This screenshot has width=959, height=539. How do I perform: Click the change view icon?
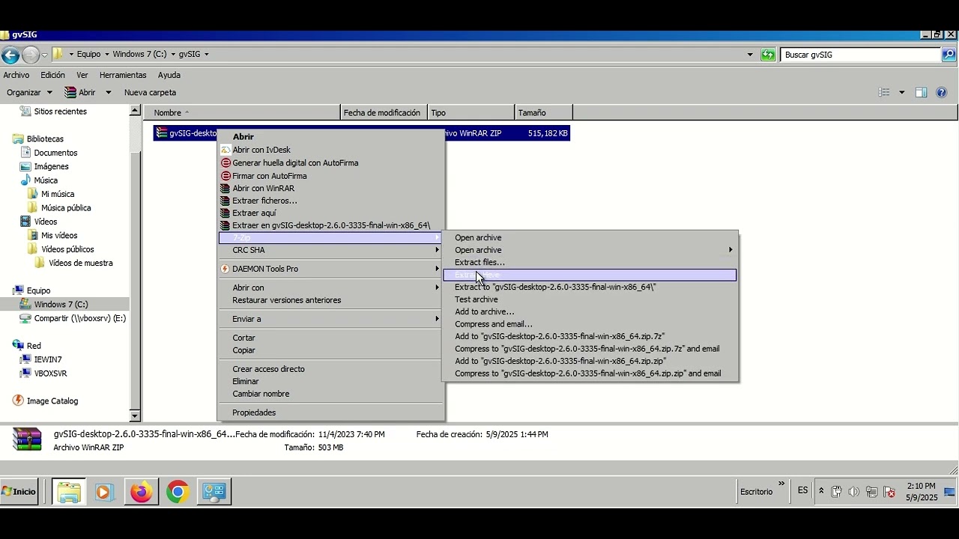click(884, 93)
